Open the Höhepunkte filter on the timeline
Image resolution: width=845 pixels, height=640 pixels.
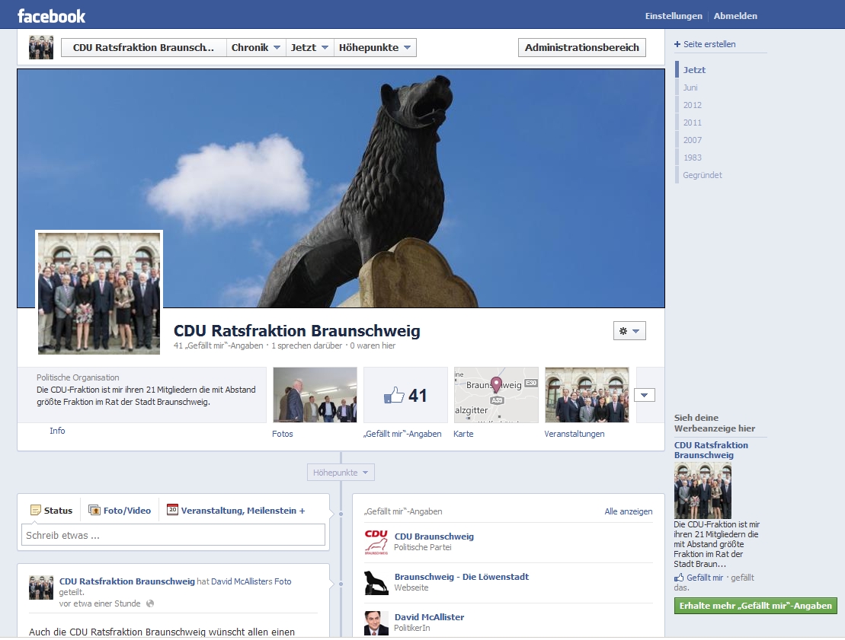tap(341, 472)
